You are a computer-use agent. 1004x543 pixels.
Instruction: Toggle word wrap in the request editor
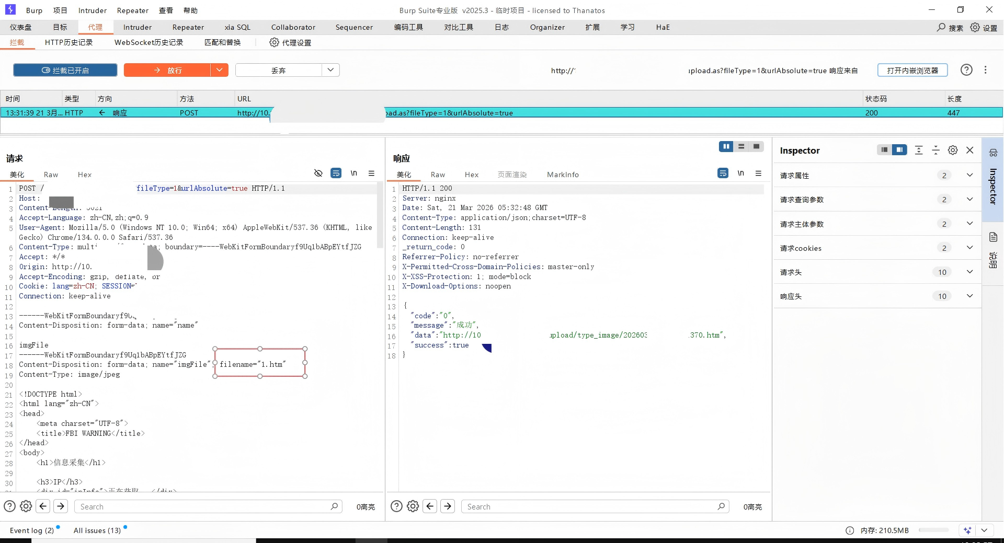click(336, 173)
